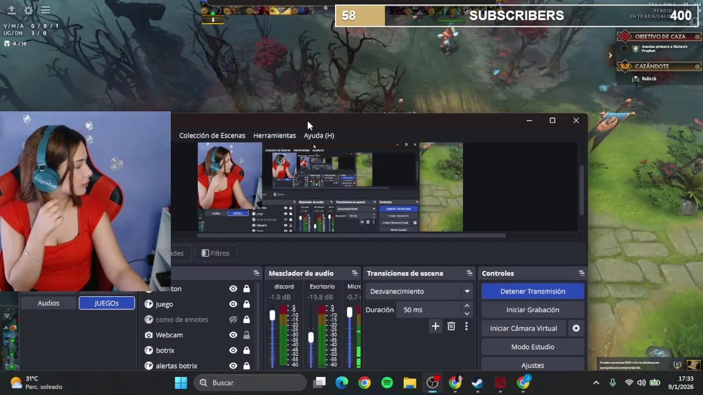Open Ajustes in Controles panel
This screenshot has height=395, width=703.
(533, 365)
